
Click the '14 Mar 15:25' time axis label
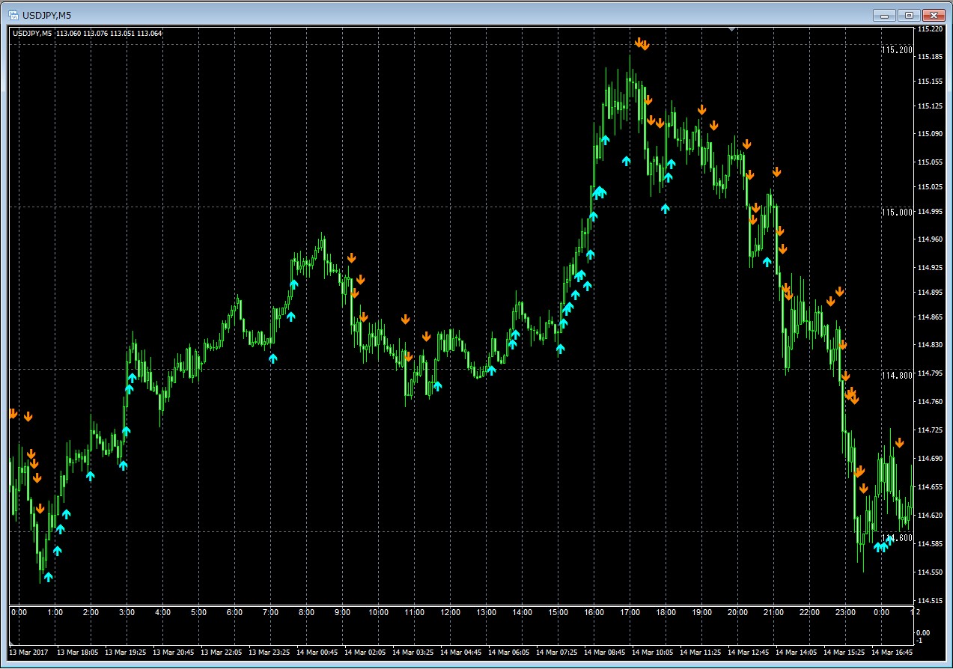844,652
